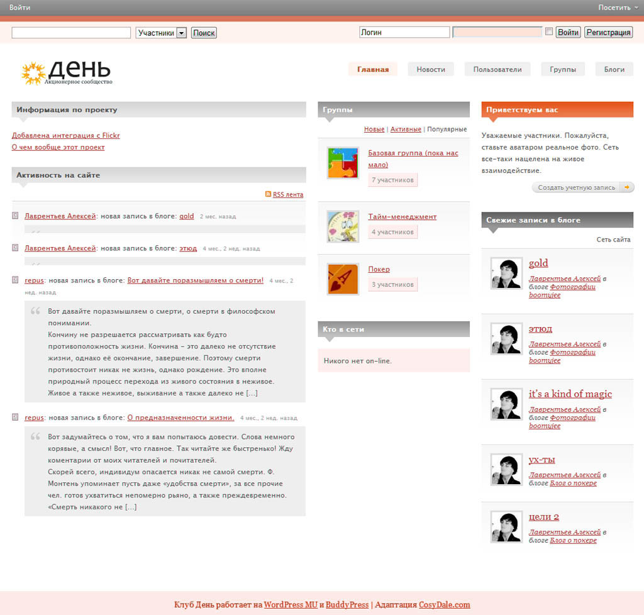The width and height of the screenshot is (644, 615).
Task: Click the Войти login button
Action: point(568,32)
